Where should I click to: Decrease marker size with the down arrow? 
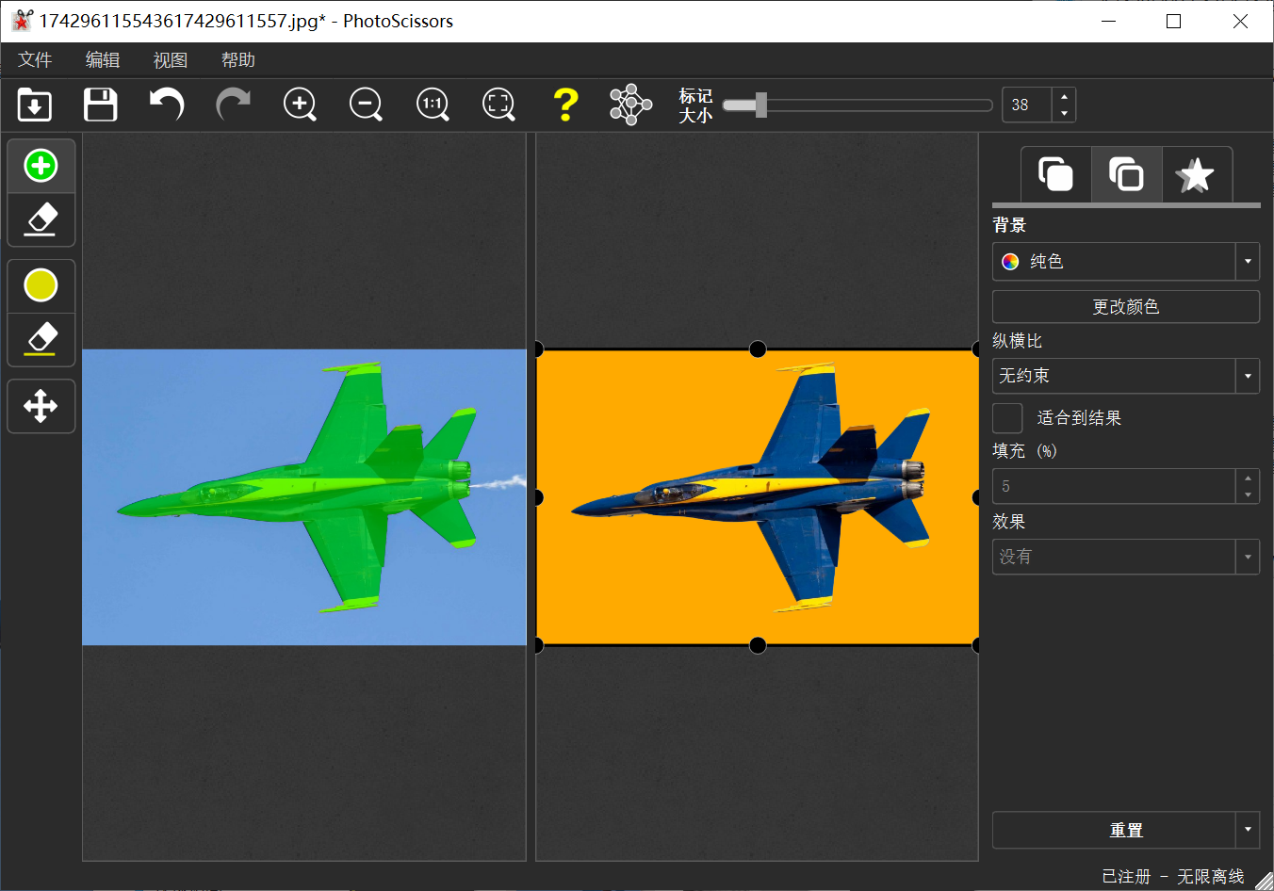pos(1064,113)
